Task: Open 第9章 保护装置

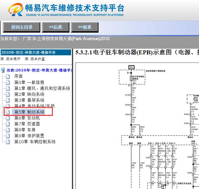Action: pyautogui.click(x=29, y=136)
